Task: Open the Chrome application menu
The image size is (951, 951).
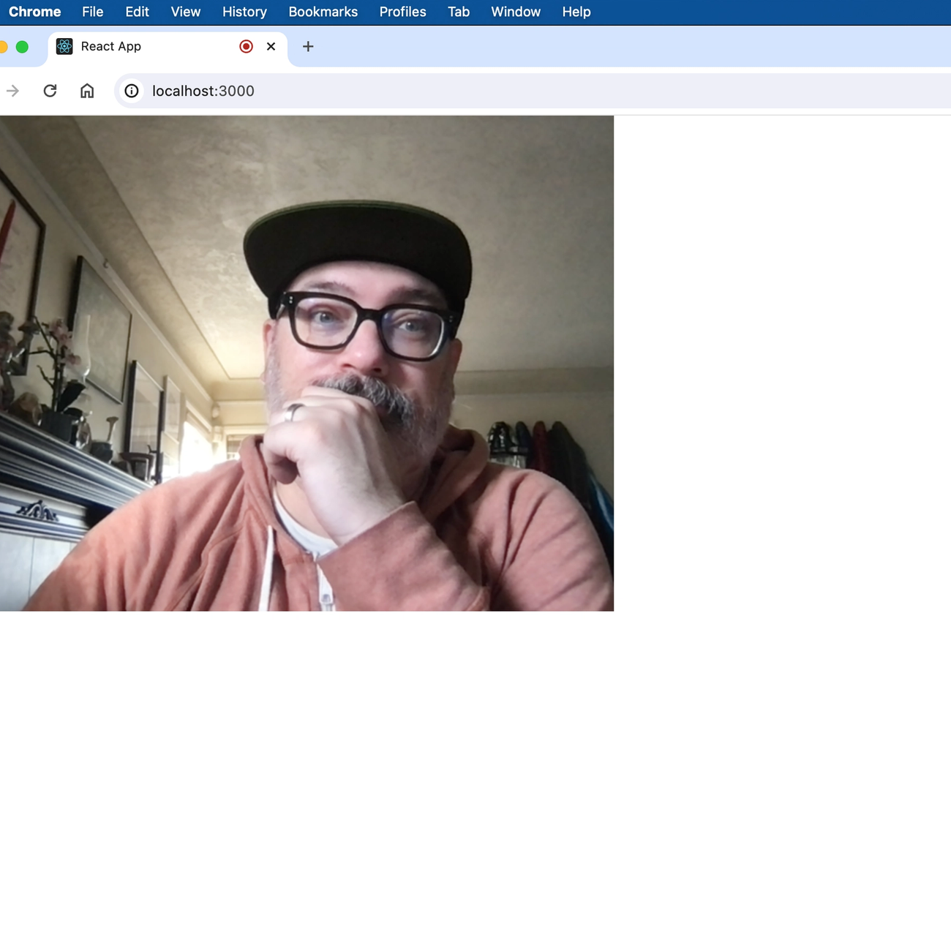Action: point(34,12)
